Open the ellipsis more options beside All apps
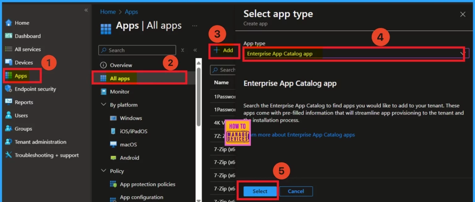The width and height of the screenshot is (475, 202). coord(195,26)
